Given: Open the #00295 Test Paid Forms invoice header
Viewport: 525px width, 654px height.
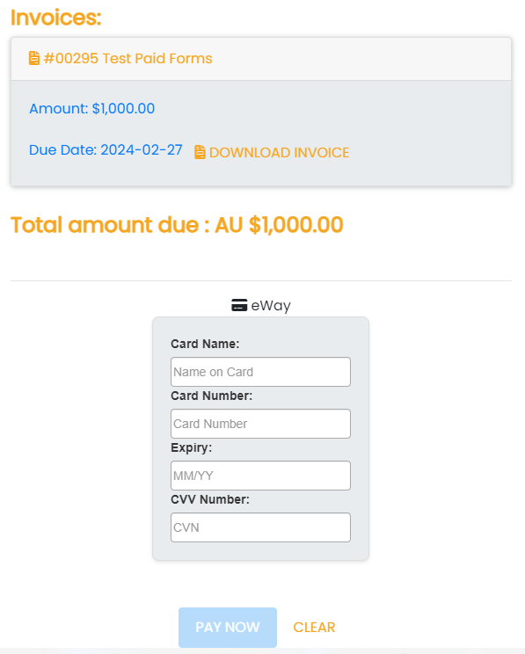Looking at the screenshot, I should click(x=120, y=58).
